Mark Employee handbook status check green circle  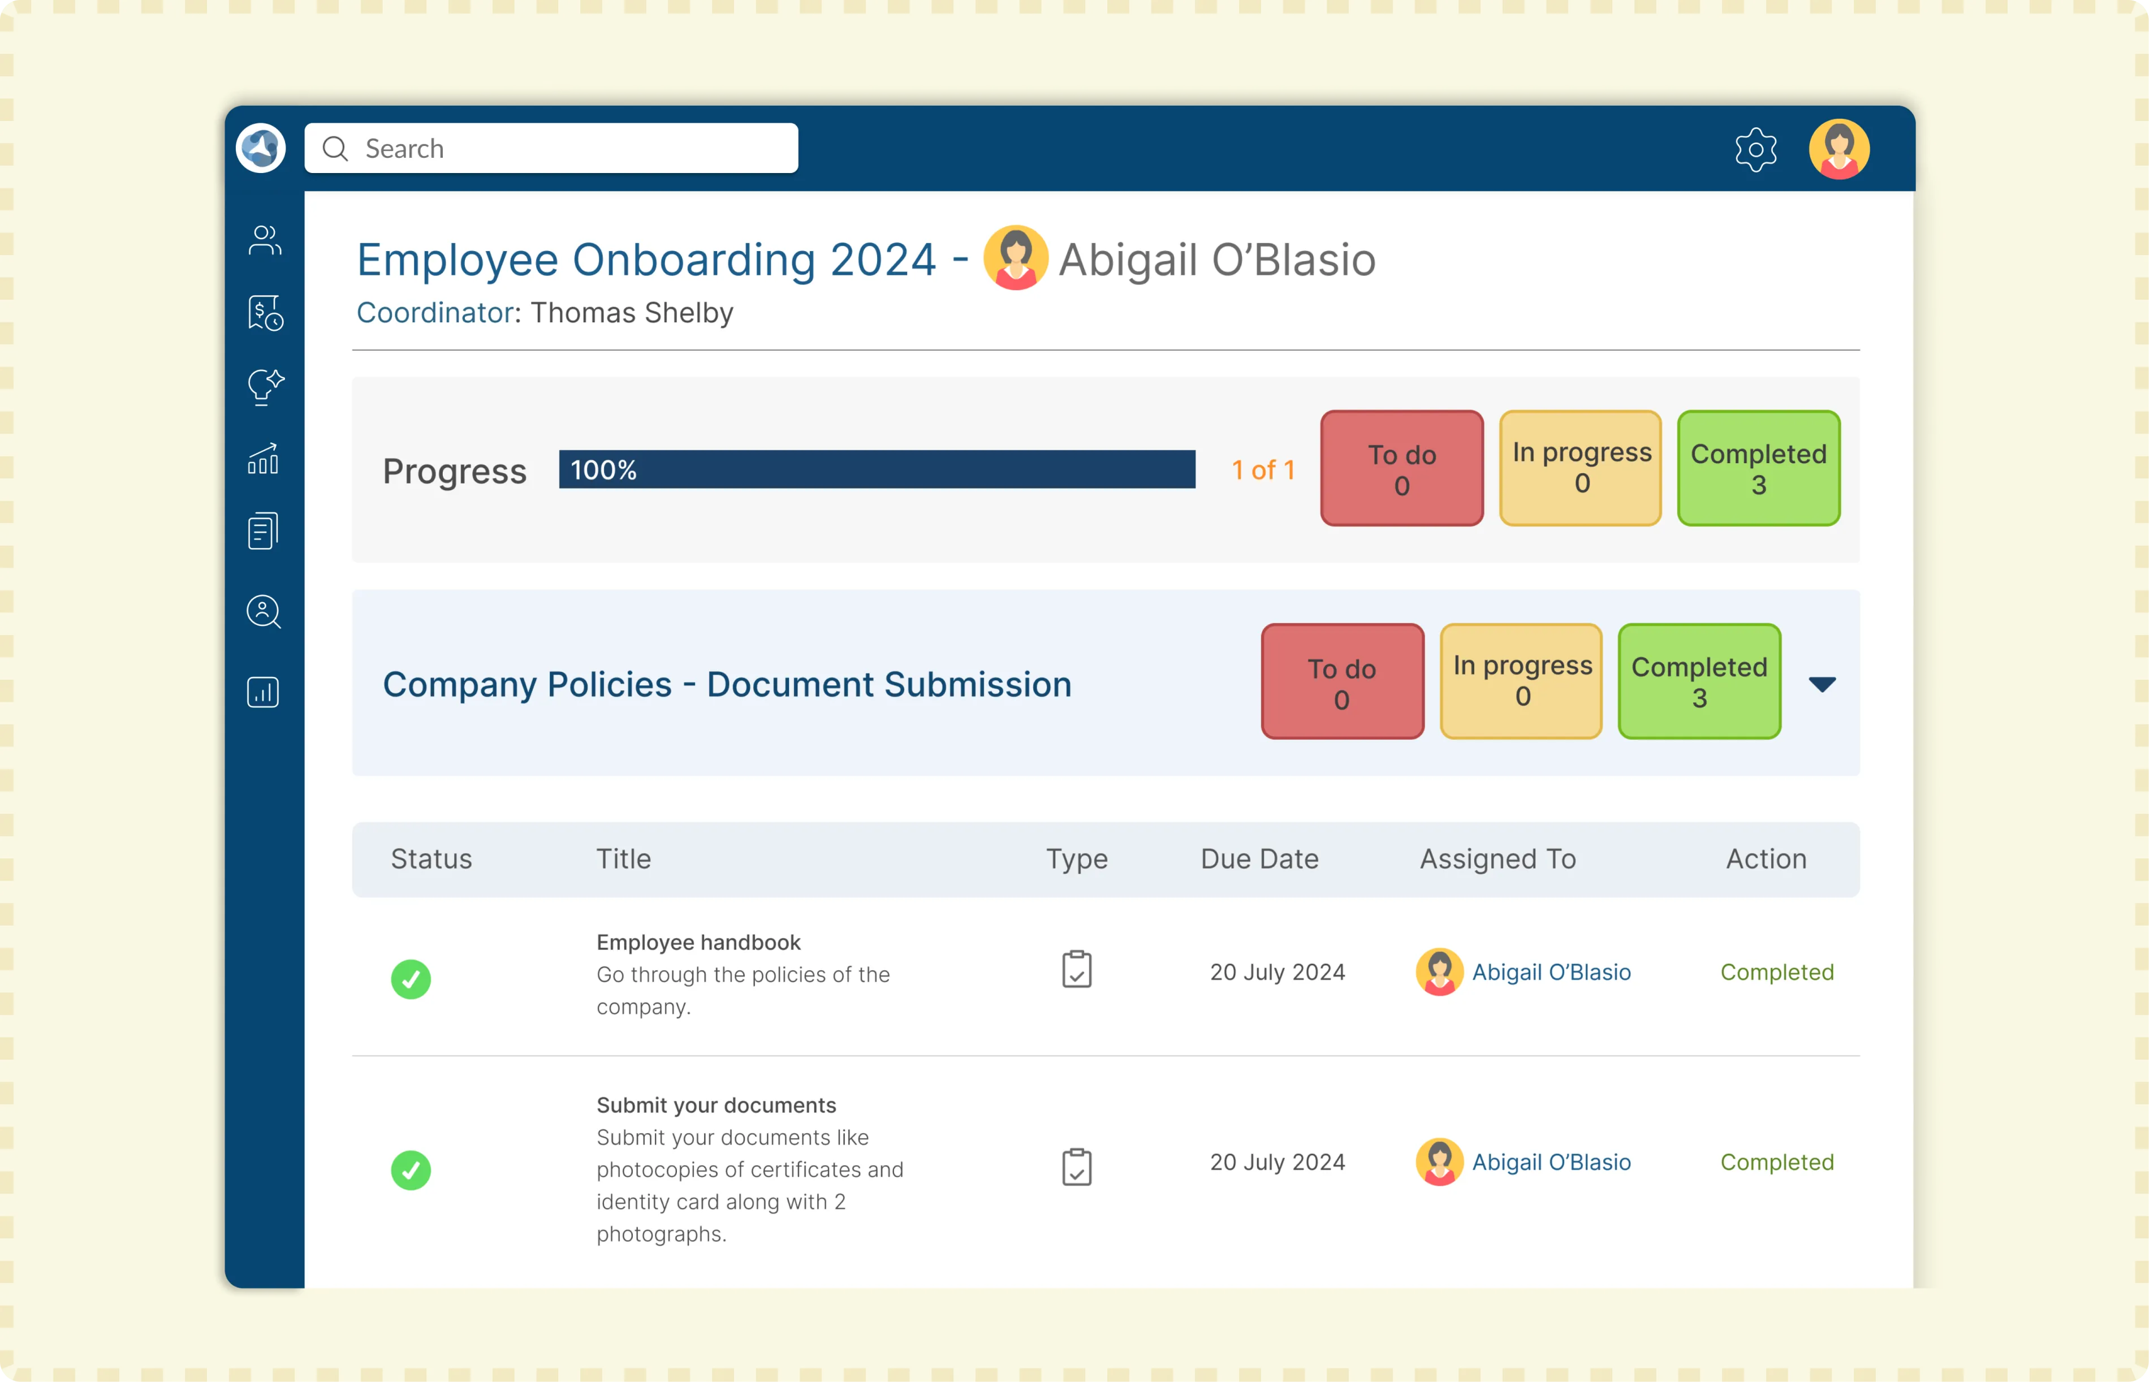(x=412, y=979)
